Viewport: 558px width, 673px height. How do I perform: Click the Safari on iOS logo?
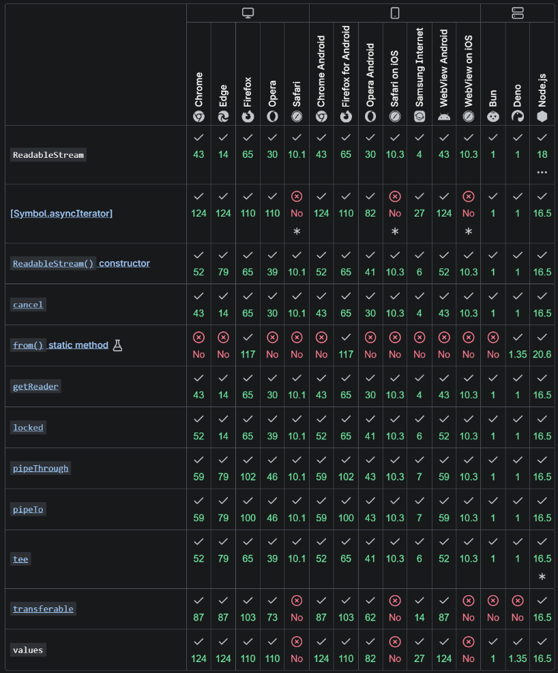[x=395, y=116]
